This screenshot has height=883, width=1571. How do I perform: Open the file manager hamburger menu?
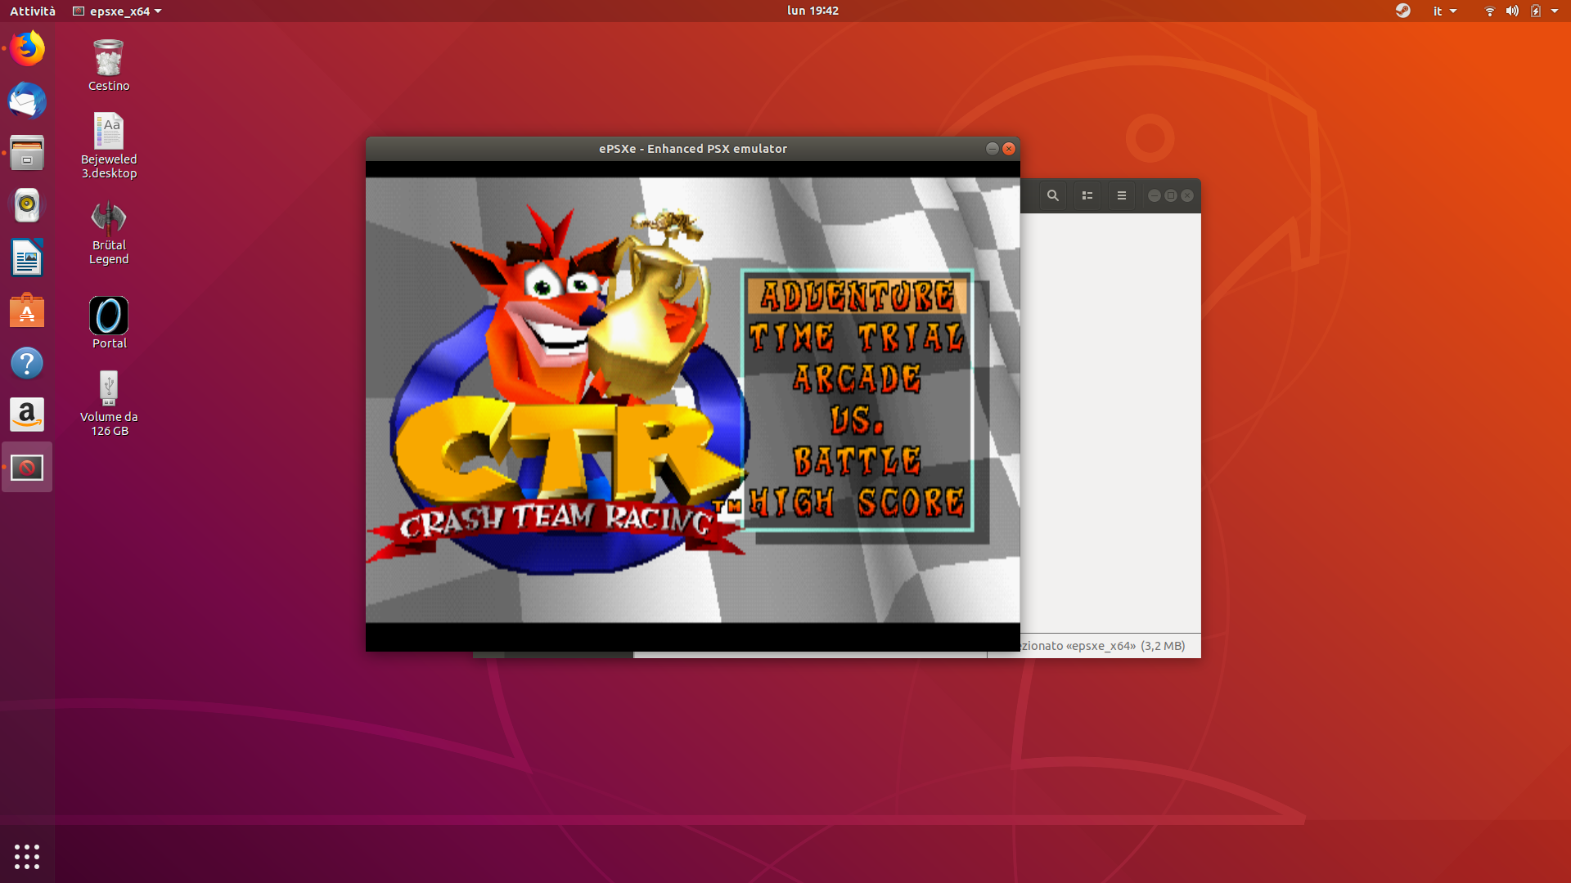1122,195
